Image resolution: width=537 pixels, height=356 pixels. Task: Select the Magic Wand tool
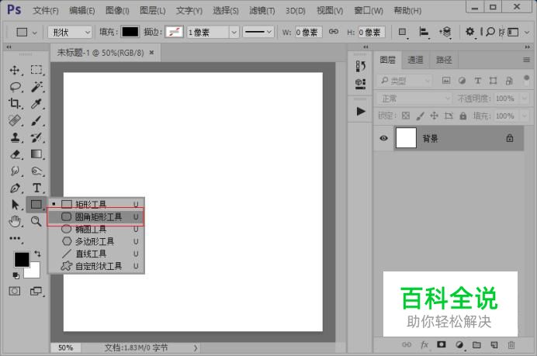36,87
